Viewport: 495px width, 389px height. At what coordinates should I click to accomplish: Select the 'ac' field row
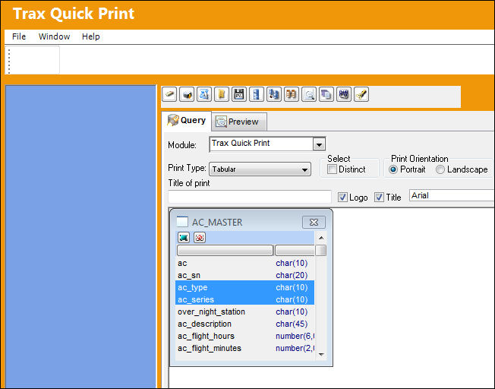(245, 263)
